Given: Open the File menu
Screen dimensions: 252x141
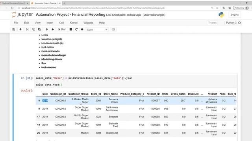Looking at the screenshot, I should pyautogui.click(x=16, y=23).
